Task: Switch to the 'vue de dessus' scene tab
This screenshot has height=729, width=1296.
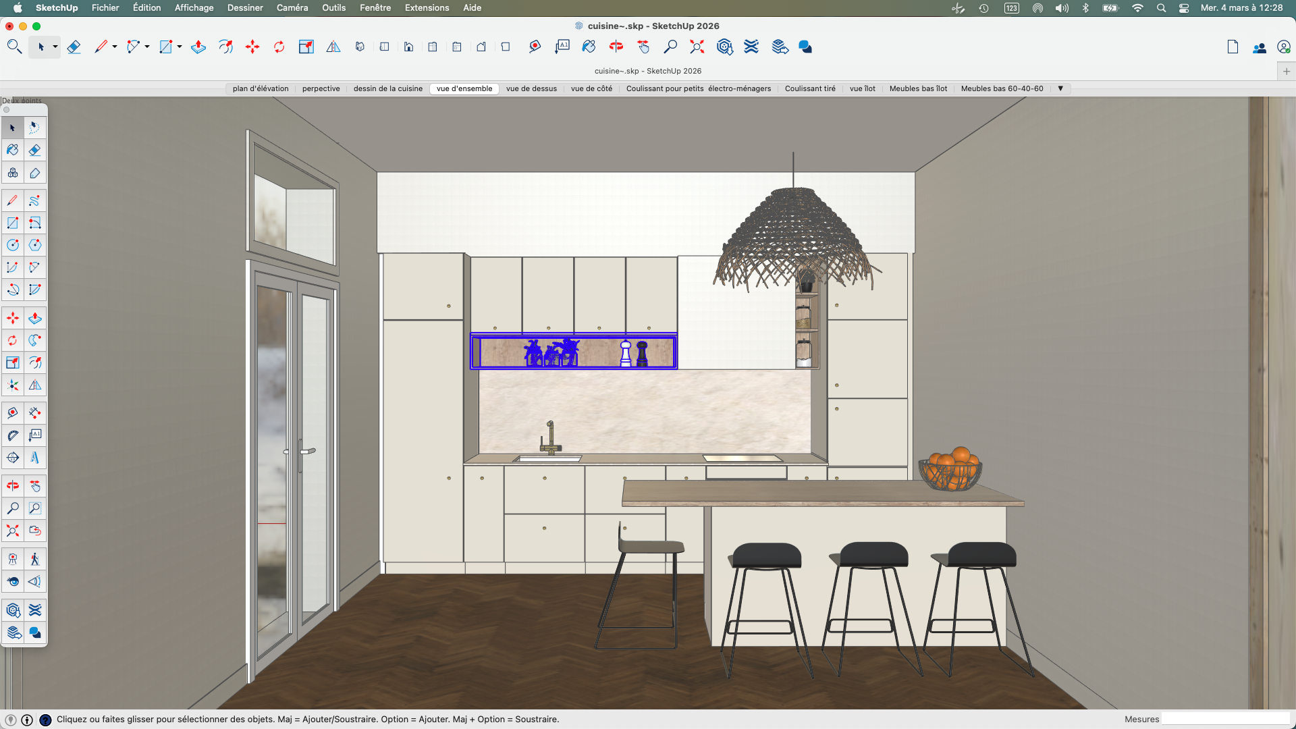Action: pyautogui.click(x=531, y=88)
